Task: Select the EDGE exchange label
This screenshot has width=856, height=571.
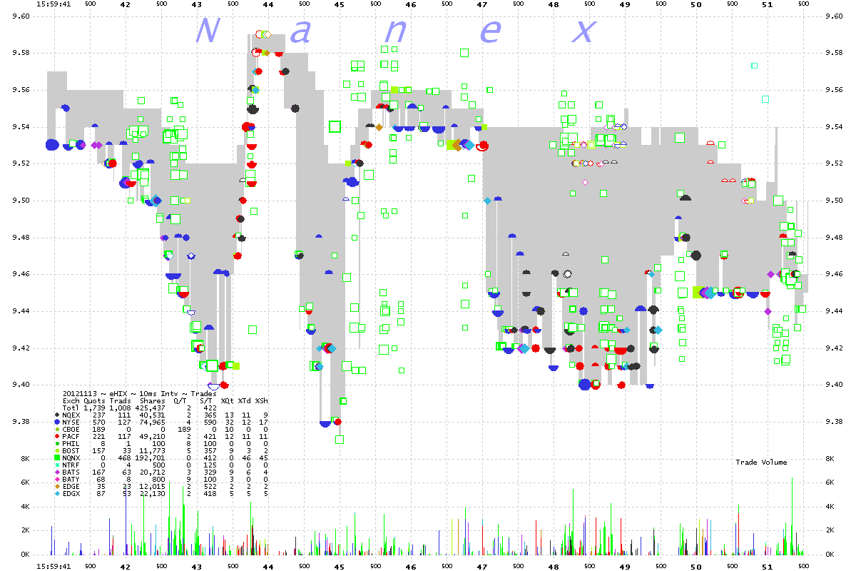Action: coord(71,485)
